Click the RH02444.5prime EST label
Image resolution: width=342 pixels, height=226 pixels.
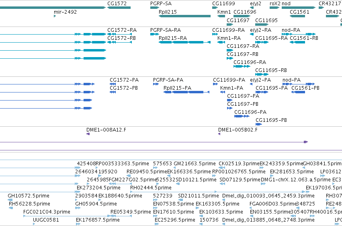coord(151,188)
